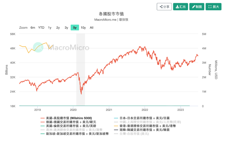Click the yellow Hong Kong line on chart
The image size is (228, 142).
pos(36,47)
